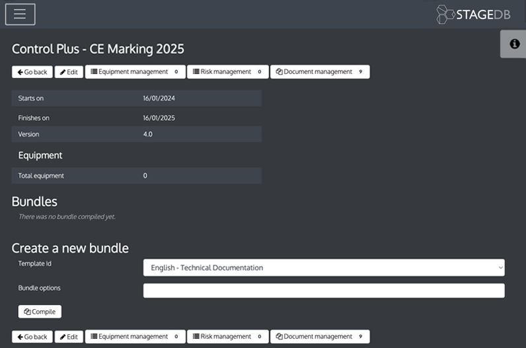
Task: Click the pencil Edit button below the title
Action: 69,72
